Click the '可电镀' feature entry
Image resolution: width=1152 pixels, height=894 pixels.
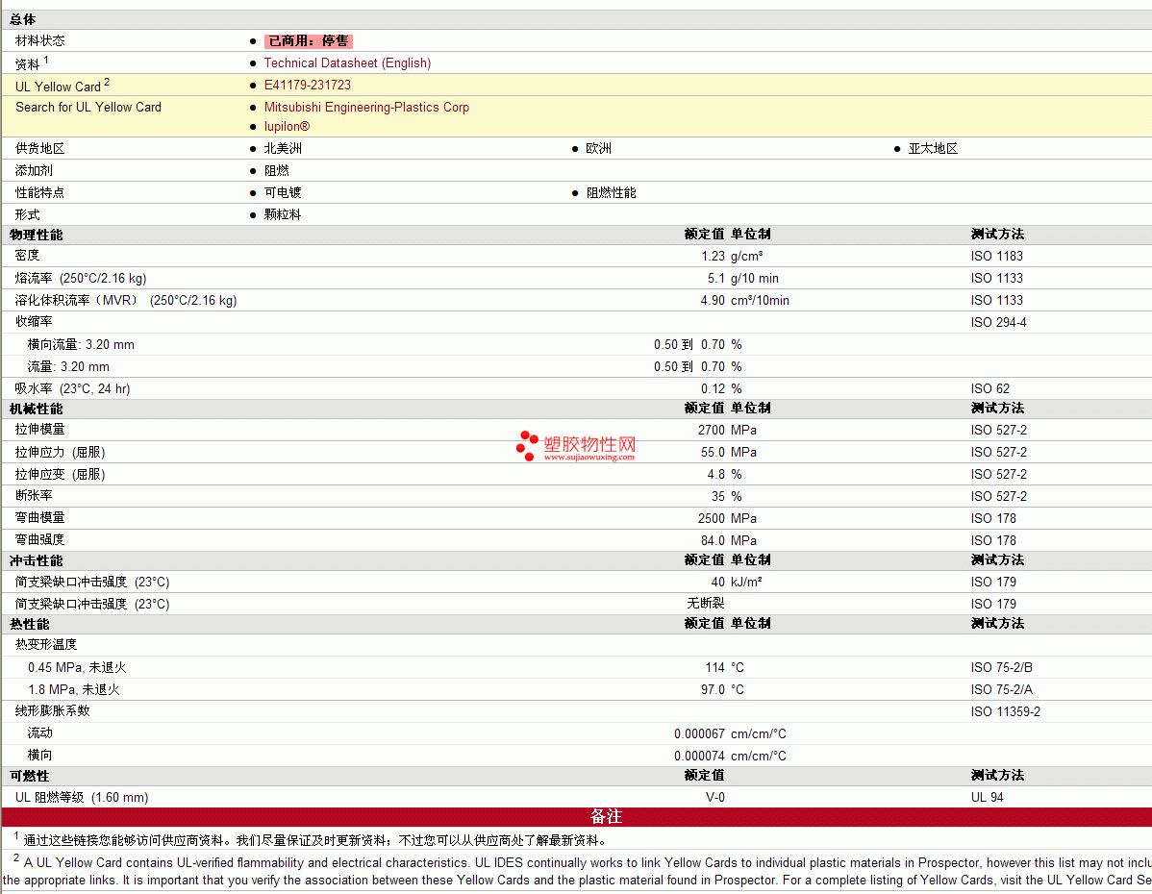pyautogui.click(x=283, y=192)
